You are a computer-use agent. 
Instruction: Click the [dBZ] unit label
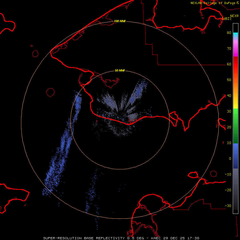coord(226,18)
